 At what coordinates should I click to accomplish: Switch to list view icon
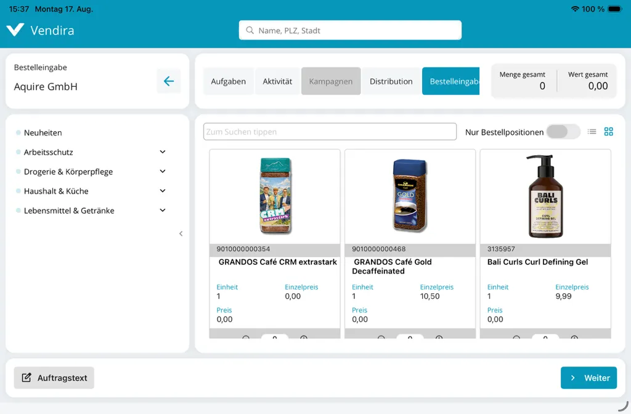pos(592,132)
